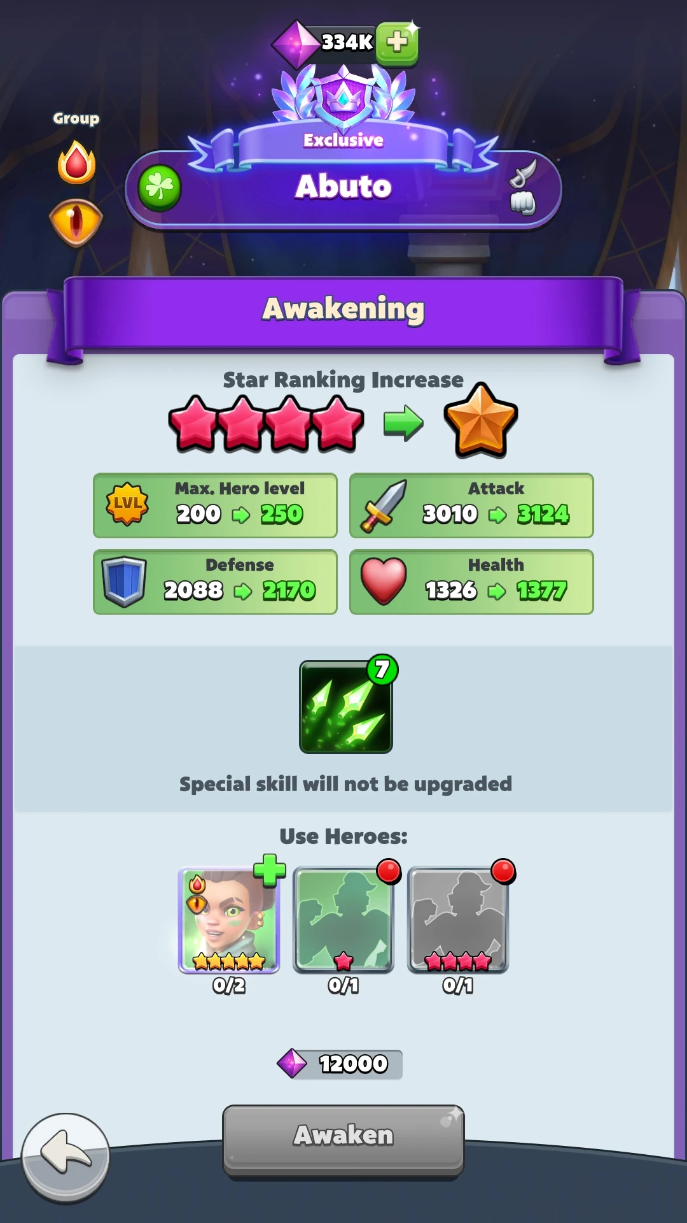Tap the purple gem currency icon
This screenshot has height=1223, width=687.
click(x=296, y=44)
